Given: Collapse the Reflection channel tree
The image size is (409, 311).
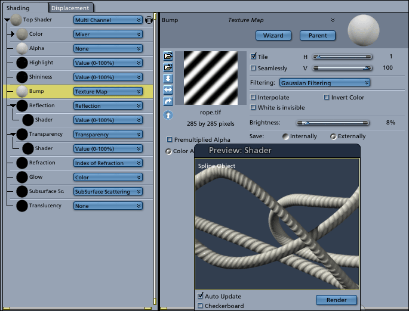Looking at the screenshot, I should [x=13, y=105].
